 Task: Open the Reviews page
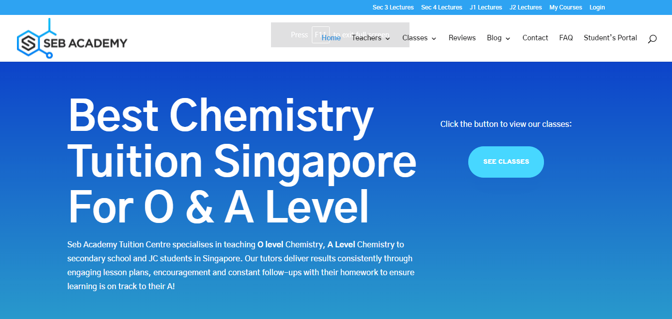[x=462, y=38]
